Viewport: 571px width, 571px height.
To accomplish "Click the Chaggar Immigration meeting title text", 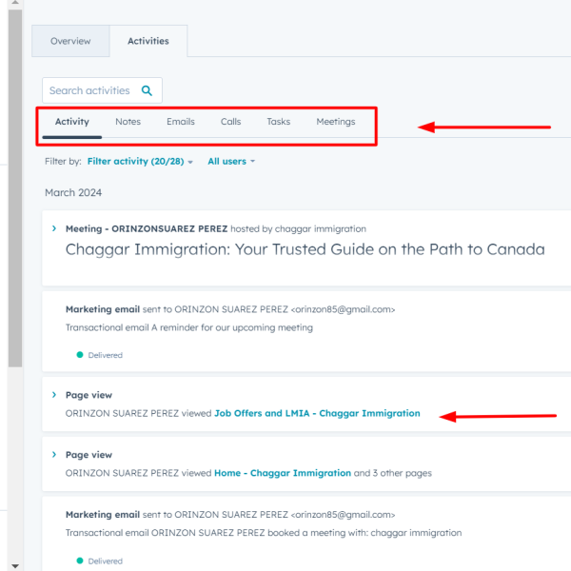I will [x=305, y=249].
